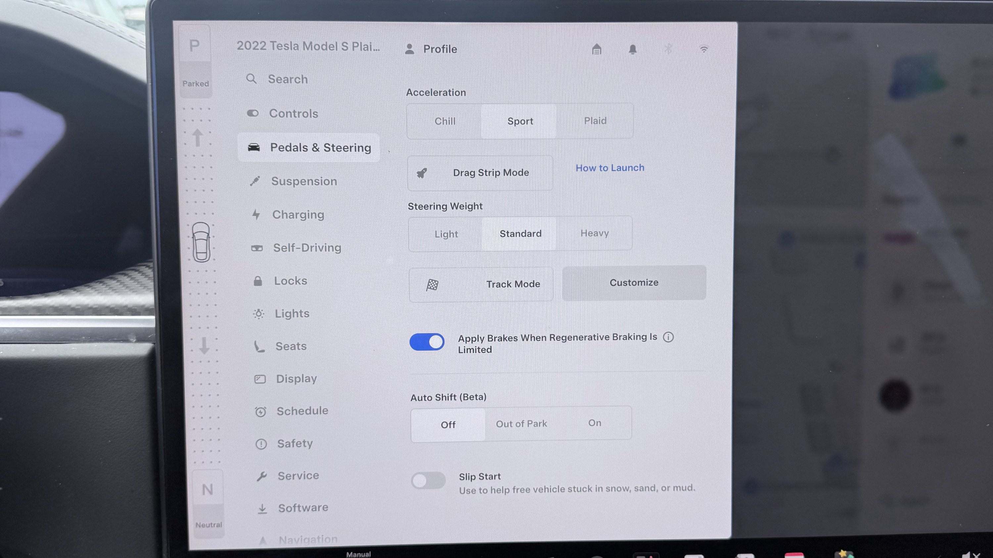This screenshot has height=558, width=993.
Task: Tap the Lights bulb icon in the sidebar
Action: click(259, 314)
